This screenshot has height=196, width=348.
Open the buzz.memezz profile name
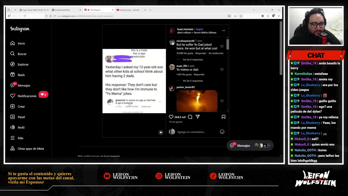pyautogui.click(x=185, y=29)
